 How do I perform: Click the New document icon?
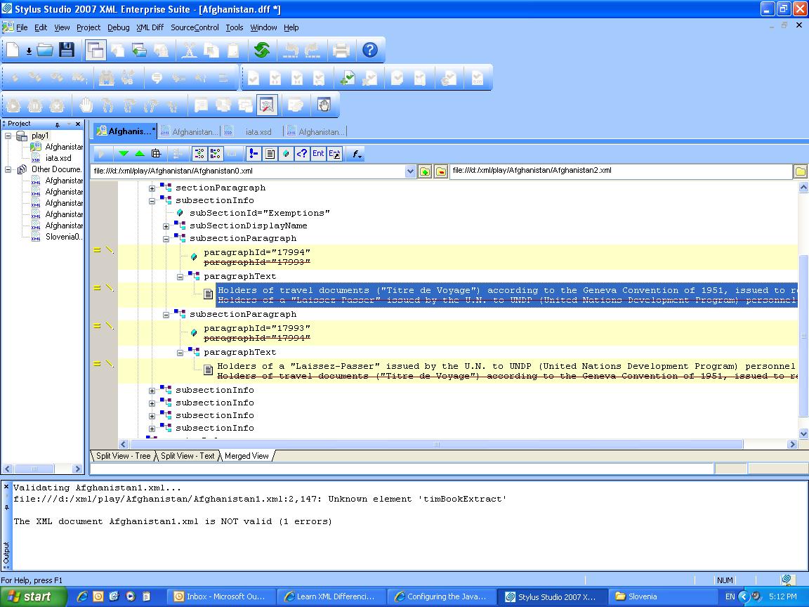coord(13,50)
